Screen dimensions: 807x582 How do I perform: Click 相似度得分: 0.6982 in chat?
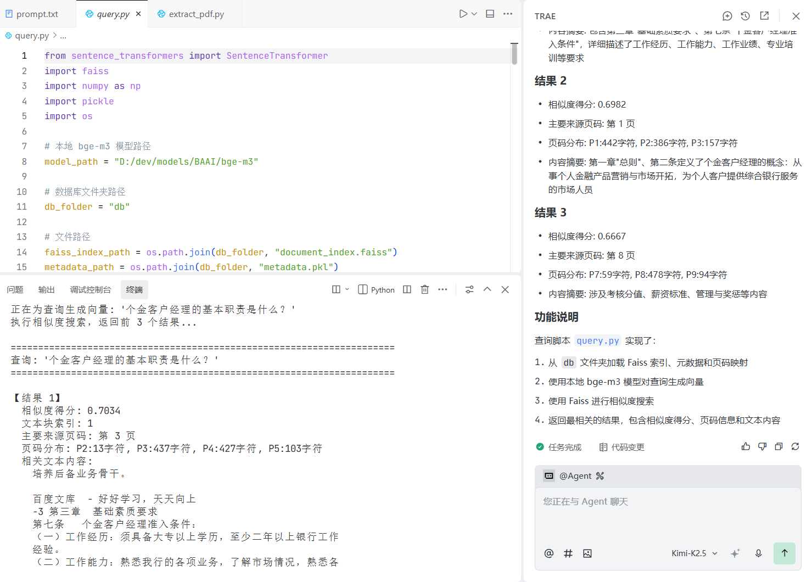click(587, 104)
